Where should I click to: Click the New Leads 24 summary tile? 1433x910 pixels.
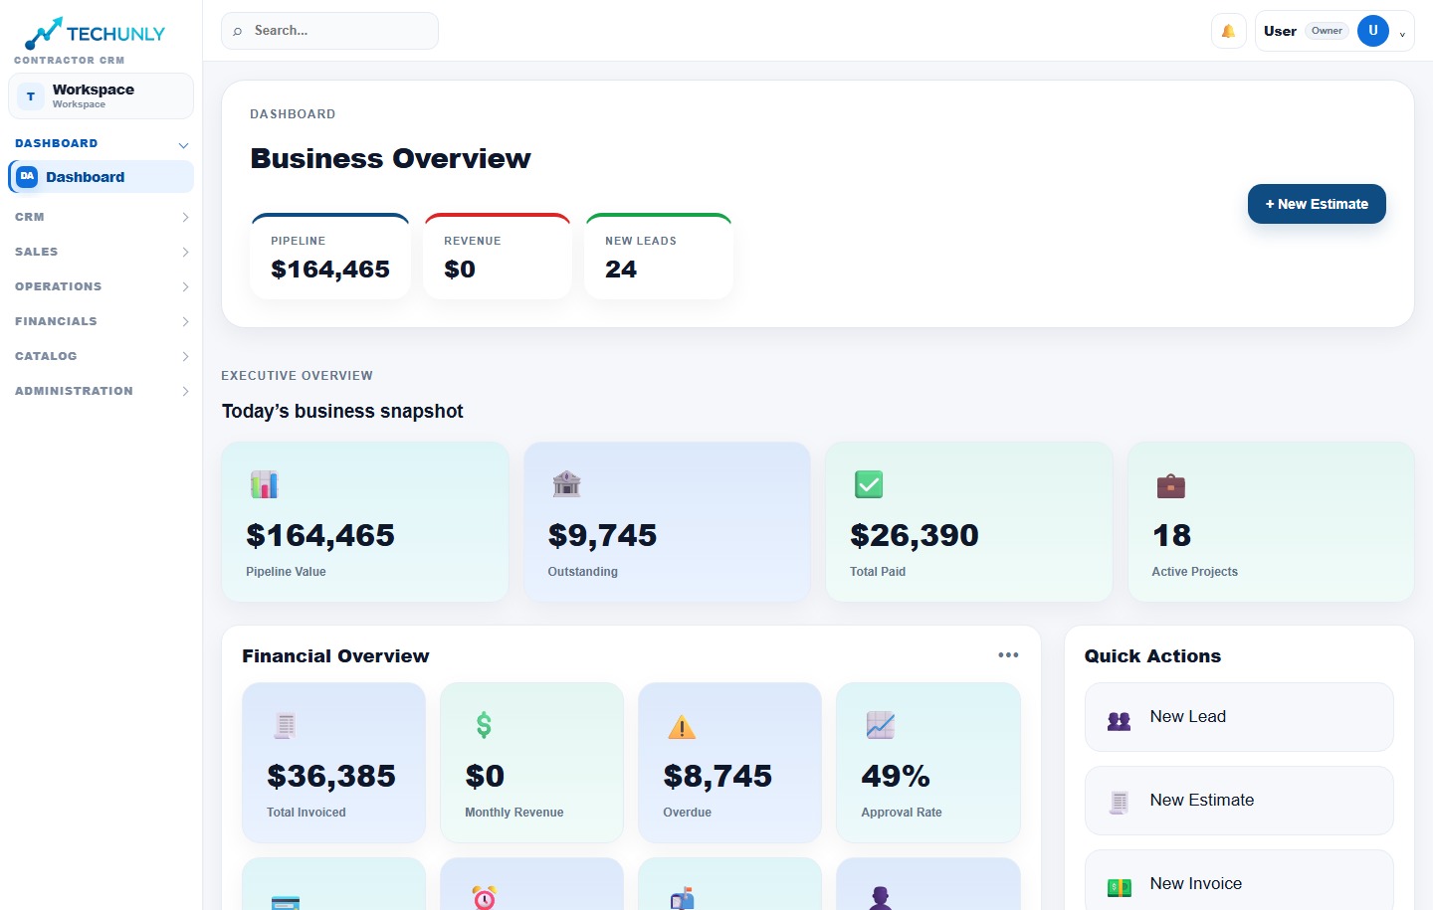[x=659, y=257]
